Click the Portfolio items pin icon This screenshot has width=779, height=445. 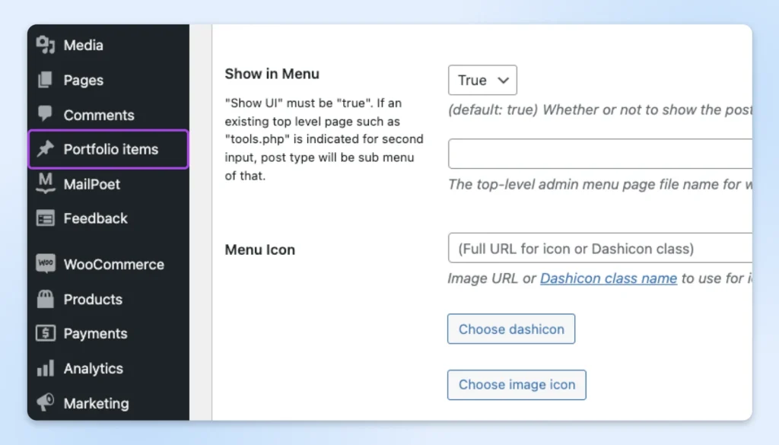coord(46,149)
